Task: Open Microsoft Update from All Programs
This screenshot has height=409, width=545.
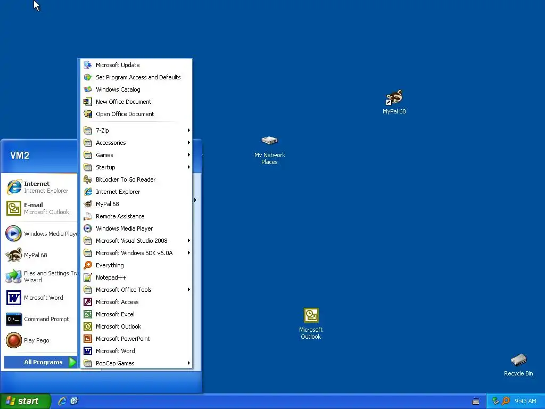Action: [x=136, y=65]
